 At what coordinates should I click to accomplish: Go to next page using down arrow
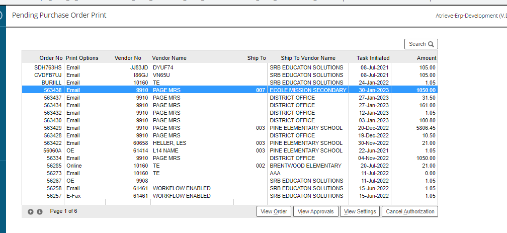(40, 212)
